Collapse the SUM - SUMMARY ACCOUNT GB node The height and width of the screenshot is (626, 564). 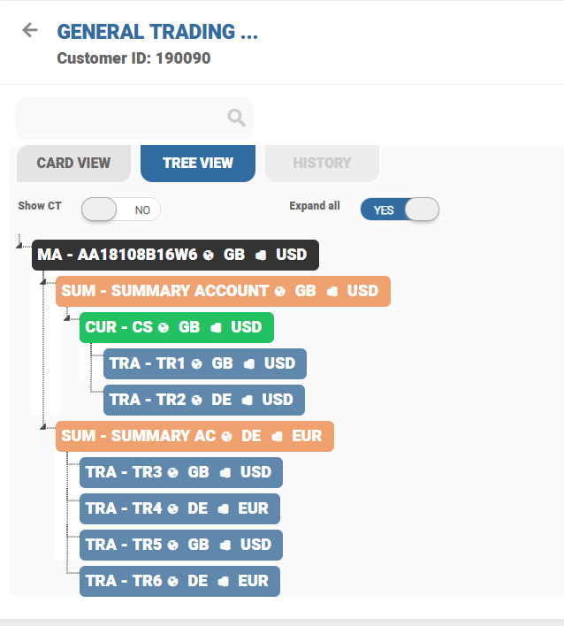click(x=43, y=281)
